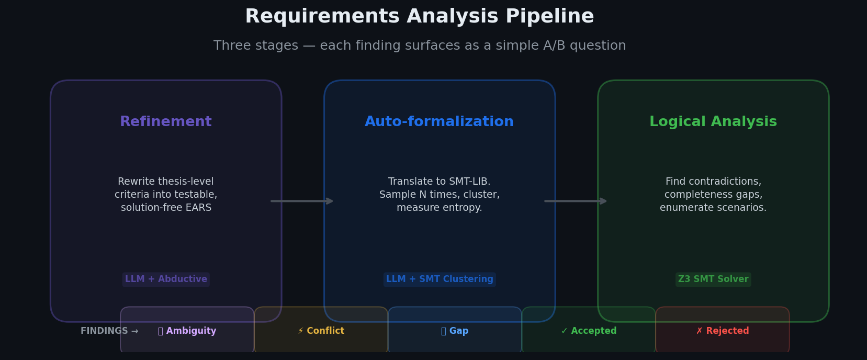
Task: Select the Rejected findings chip
Action: pos(723,331)
